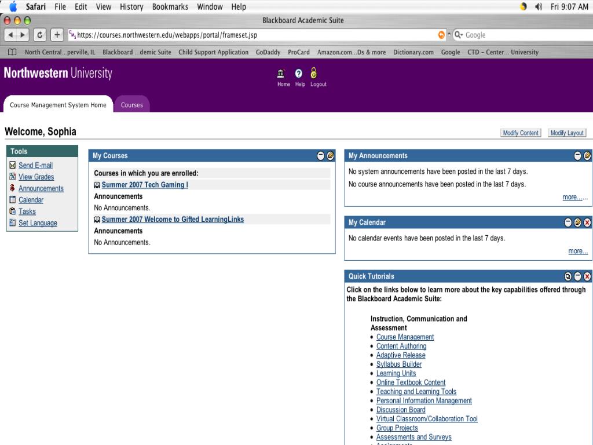
Task: Open the Edit menu
Action: [x=80, y=6]
